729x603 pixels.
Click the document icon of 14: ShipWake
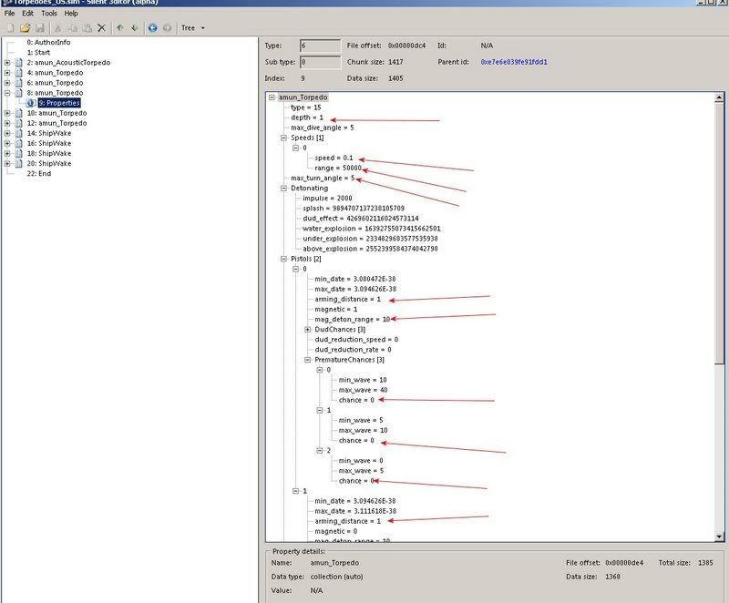(x=18, y=133)
